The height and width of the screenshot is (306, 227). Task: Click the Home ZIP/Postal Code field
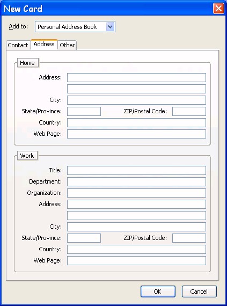(189, 112)
